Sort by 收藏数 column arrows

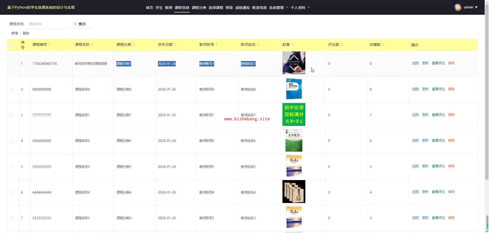click(x=383, y=45)
